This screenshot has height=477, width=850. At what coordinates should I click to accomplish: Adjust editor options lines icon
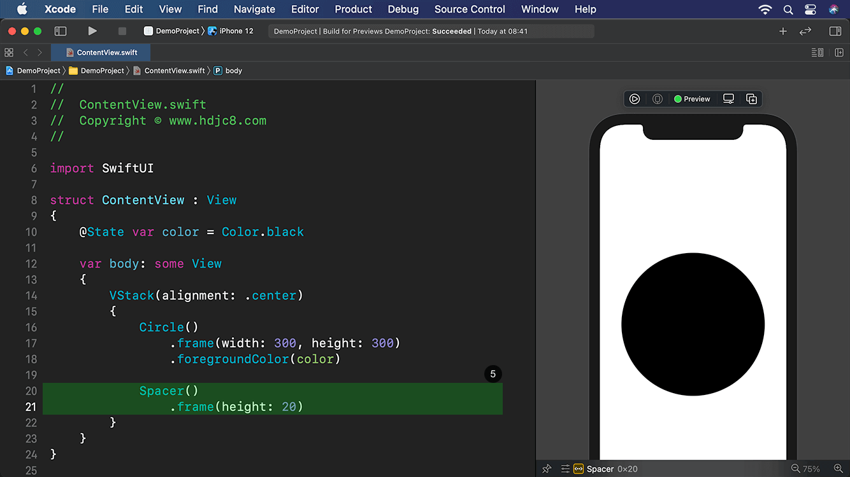[818, 52]
